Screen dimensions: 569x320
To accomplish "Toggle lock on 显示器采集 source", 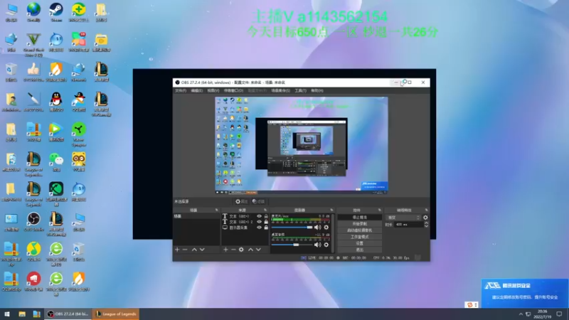I will pos(266,228).
